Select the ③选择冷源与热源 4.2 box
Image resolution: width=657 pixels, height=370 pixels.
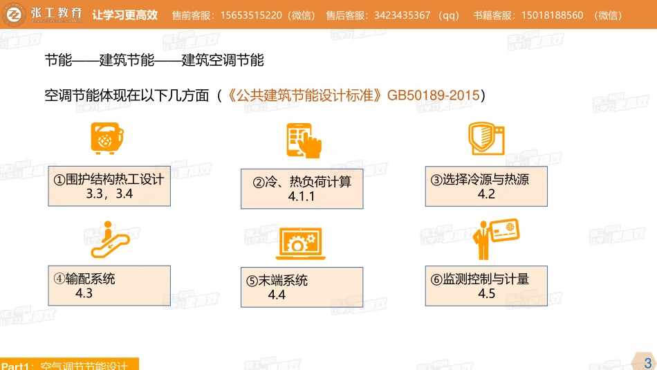[486, 186]
